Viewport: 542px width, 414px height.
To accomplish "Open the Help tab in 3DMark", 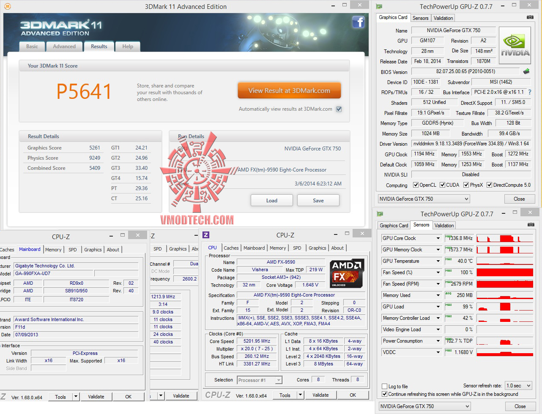I will [x=128, y=46].
